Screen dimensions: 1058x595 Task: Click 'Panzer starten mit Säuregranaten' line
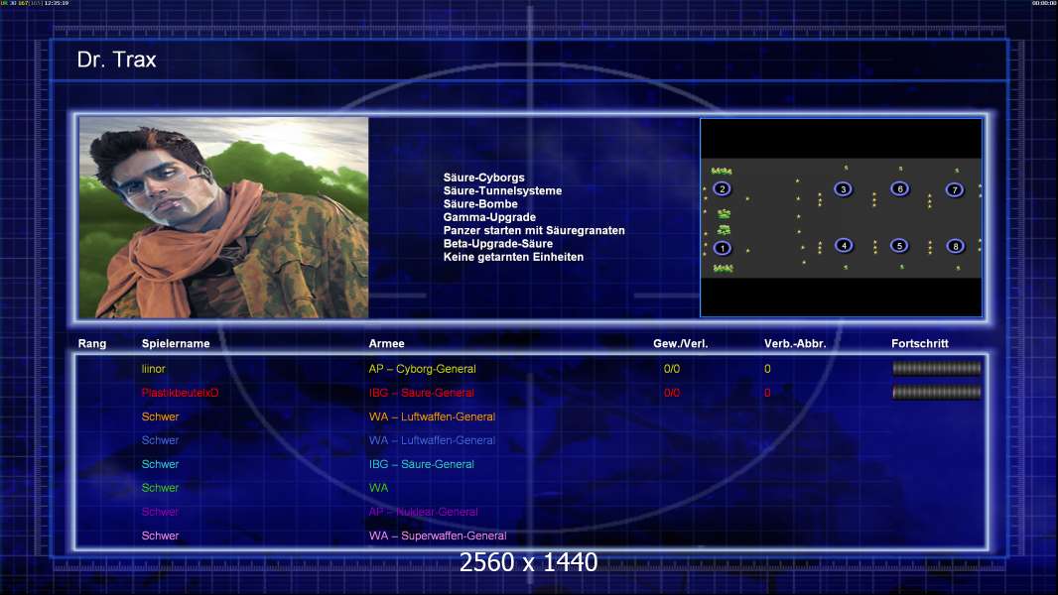pyautogui.click(x=534, y=230)
